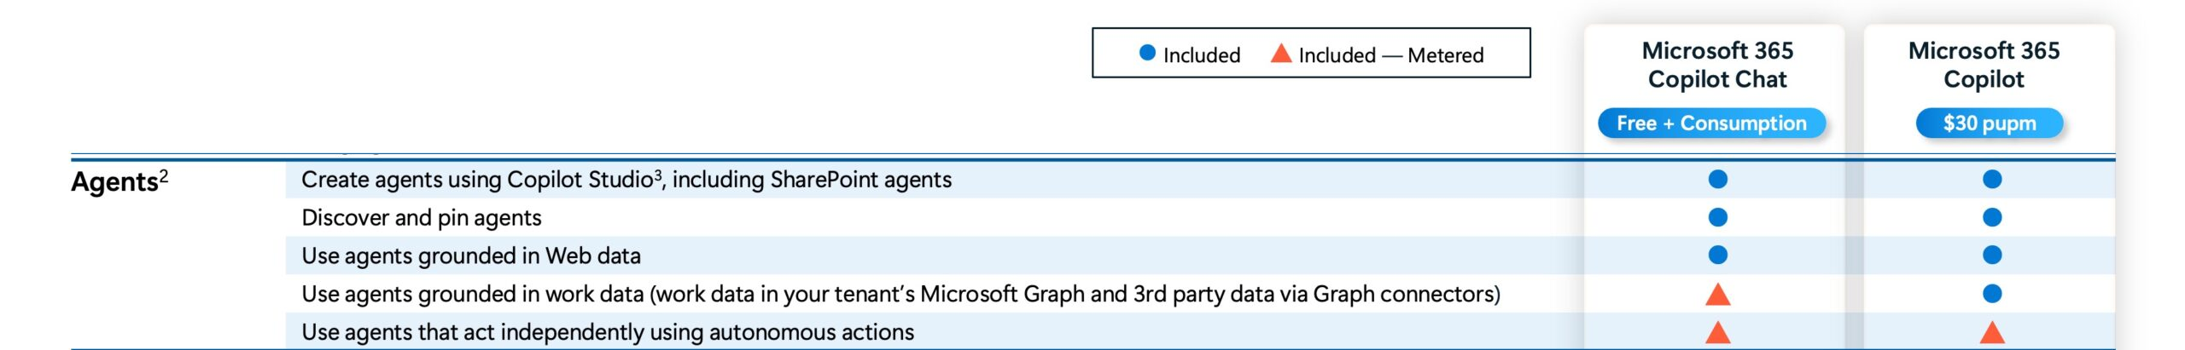
Task: Click the Create agents using Copilot Studio row text
Action: pyautogui.click(x=626, y=180)
